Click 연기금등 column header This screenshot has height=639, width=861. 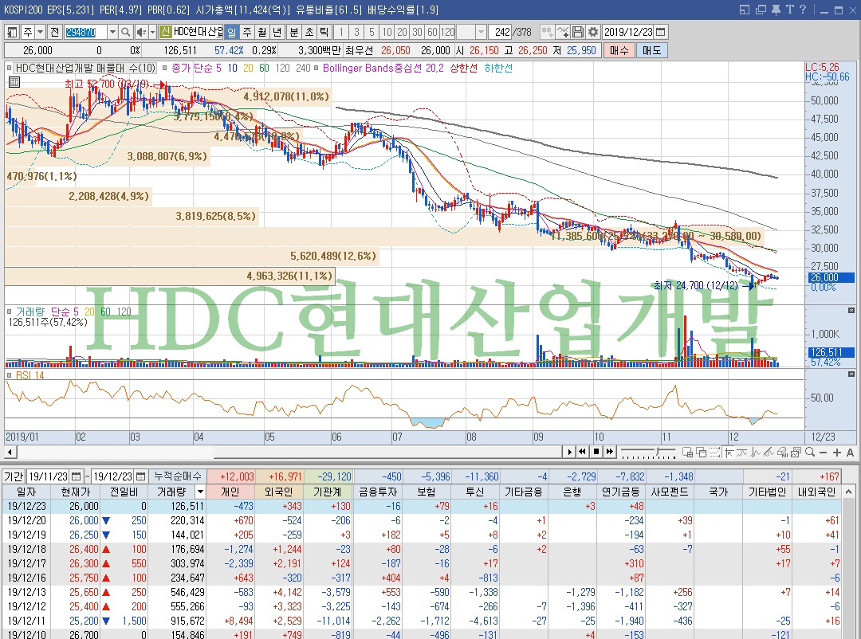click(620, 492)
